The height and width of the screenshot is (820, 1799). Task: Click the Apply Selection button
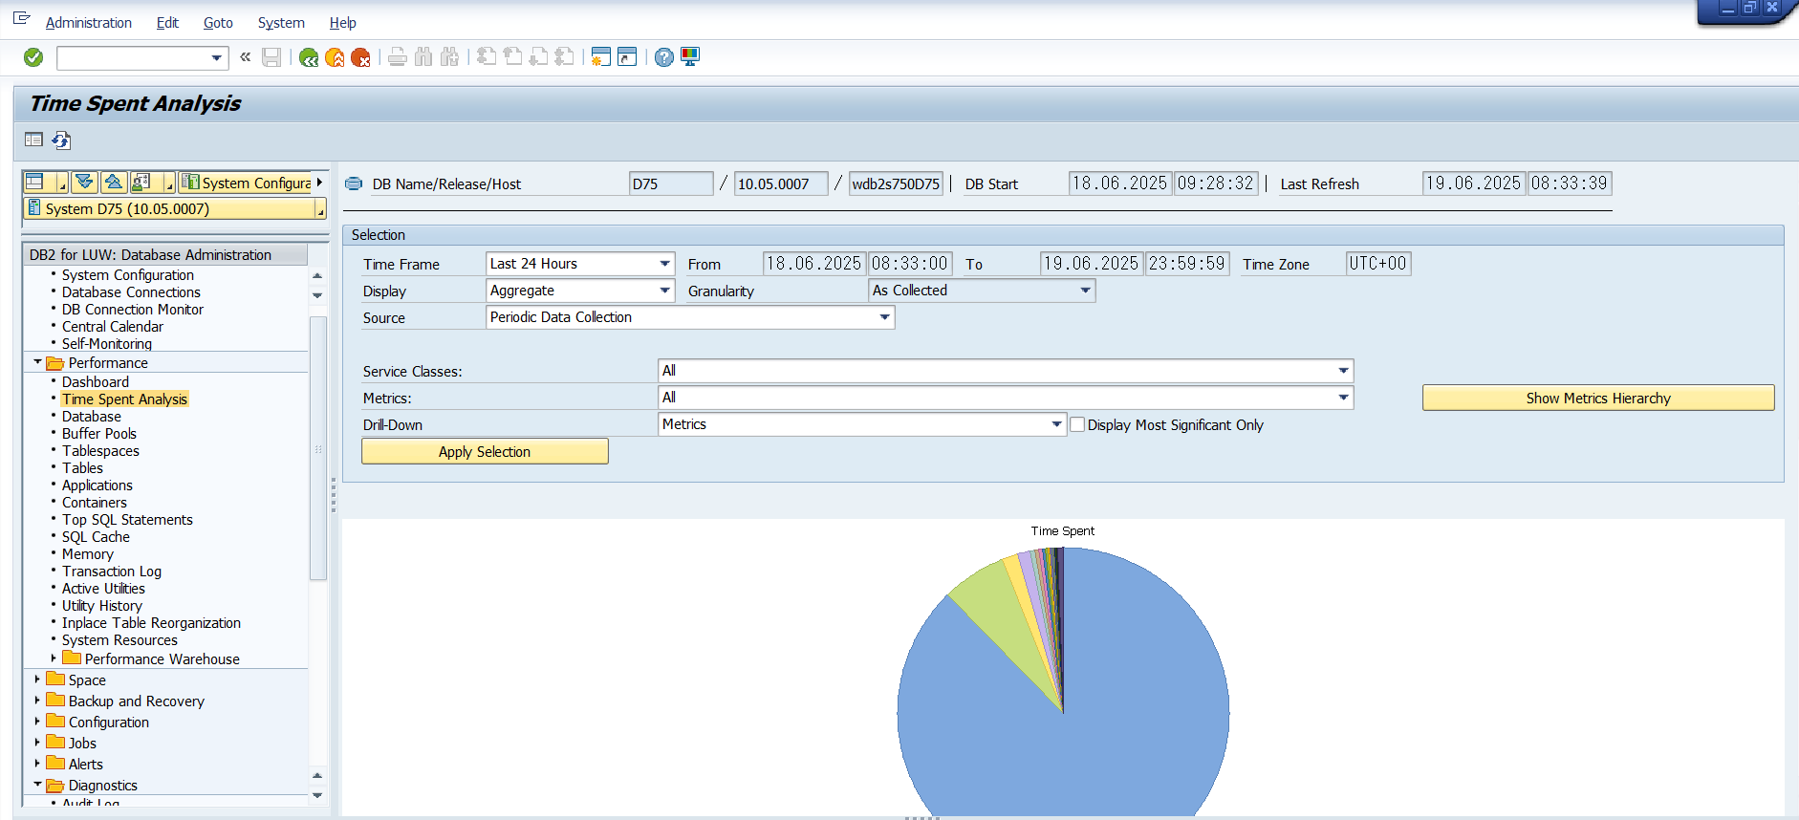(485, 452)
